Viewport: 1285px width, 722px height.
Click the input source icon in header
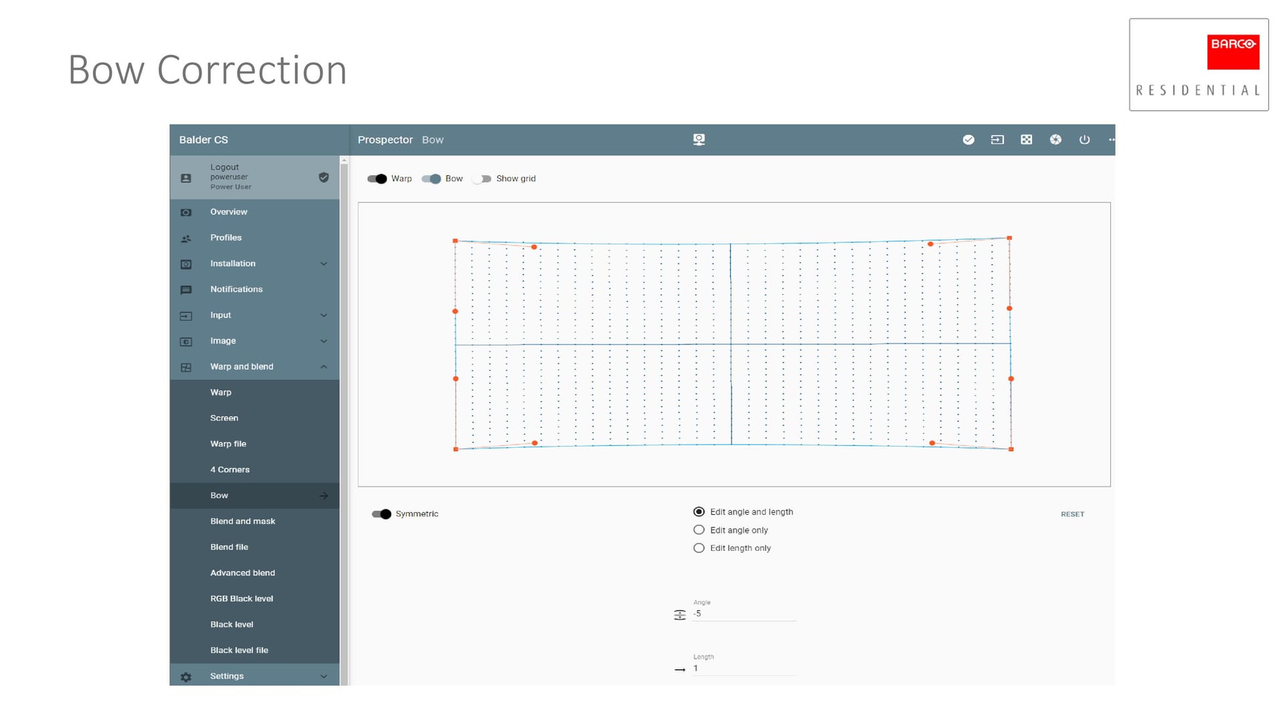997,140
